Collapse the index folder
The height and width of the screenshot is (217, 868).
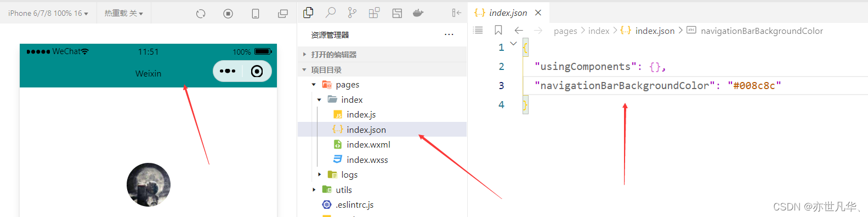pos(319,100)
